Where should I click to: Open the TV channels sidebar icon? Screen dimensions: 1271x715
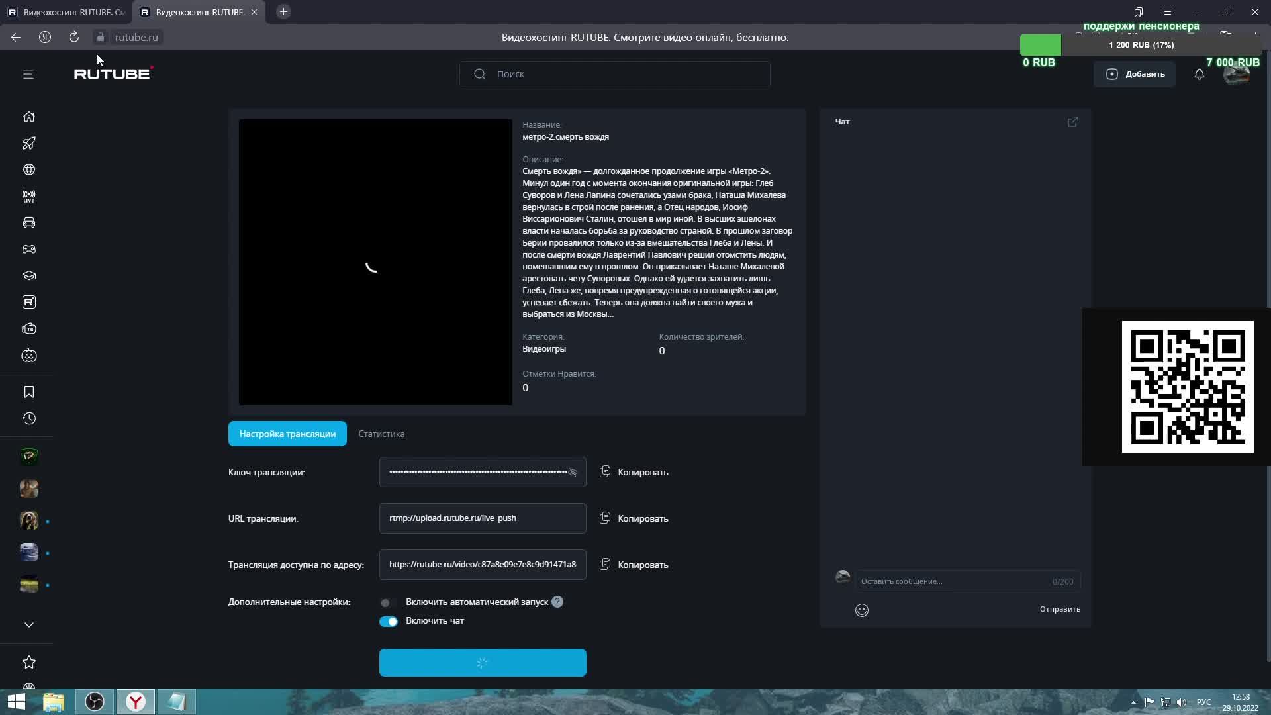[29, 328]
